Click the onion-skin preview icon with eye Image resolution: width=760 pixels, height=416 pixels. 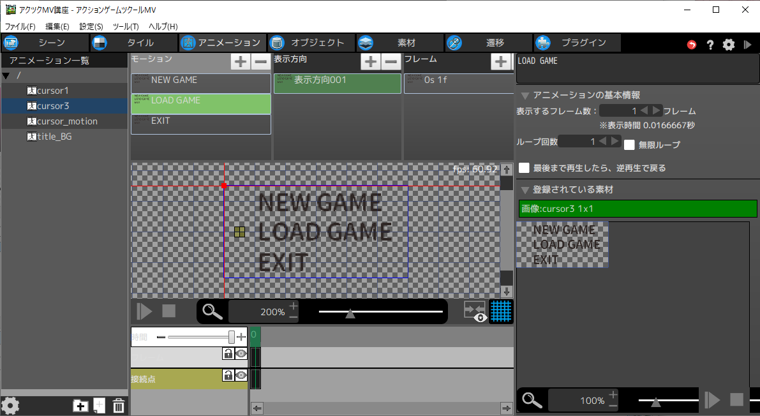(475, 311)
